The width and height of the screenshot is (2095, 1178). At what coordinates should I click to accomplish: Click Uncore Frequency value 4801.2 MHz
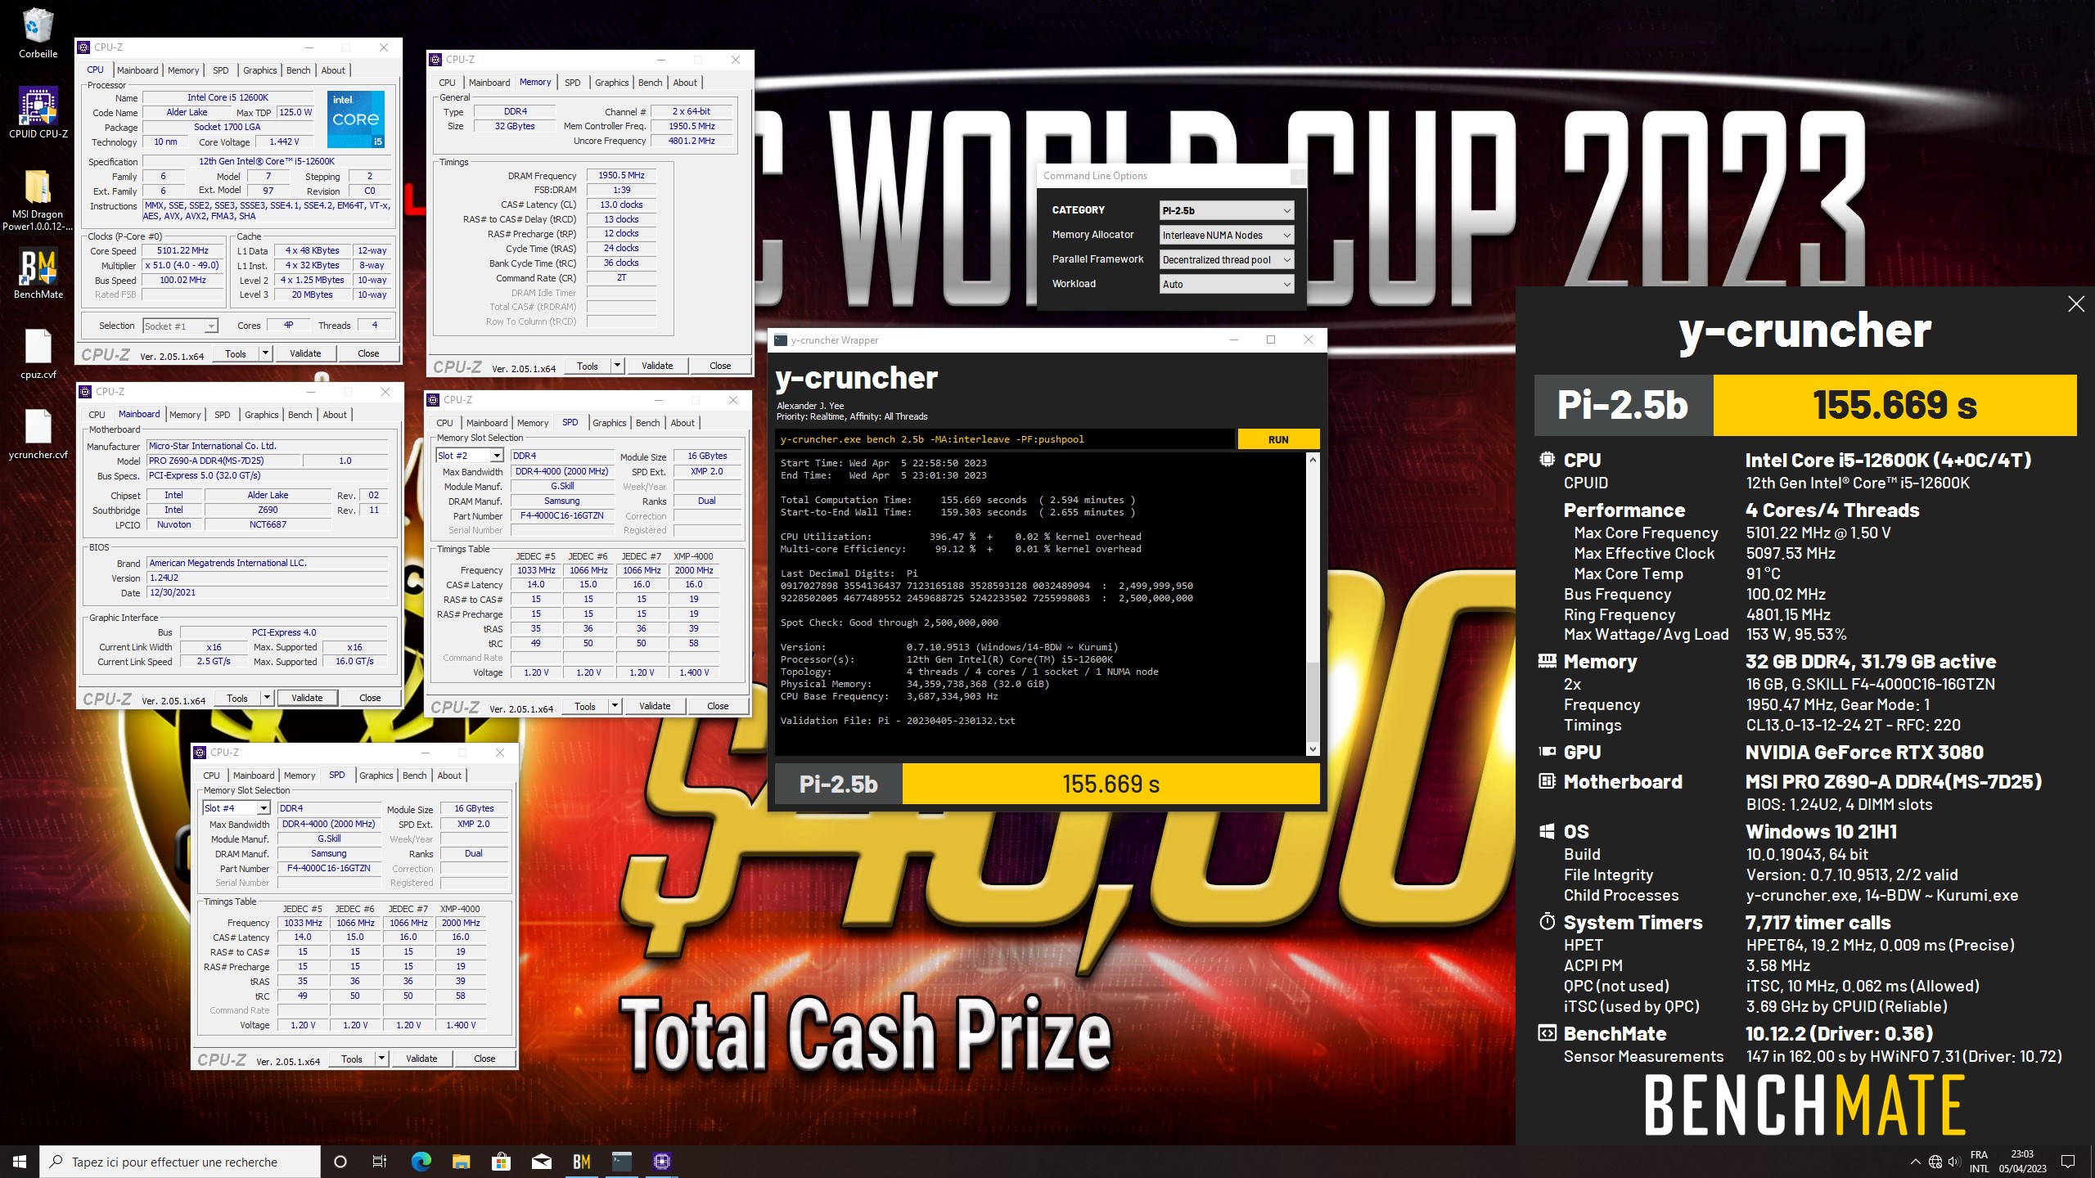(692, 141)
